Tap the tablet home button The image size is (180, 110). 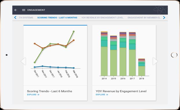point(174,55)
